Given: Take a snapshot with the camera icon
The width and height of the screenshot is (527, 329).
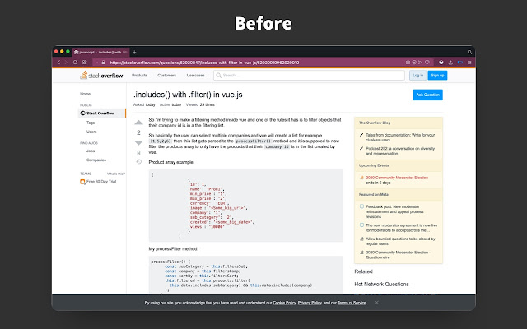Looking at the screenshot, I should pyautogui.click(x=408, y=63).
